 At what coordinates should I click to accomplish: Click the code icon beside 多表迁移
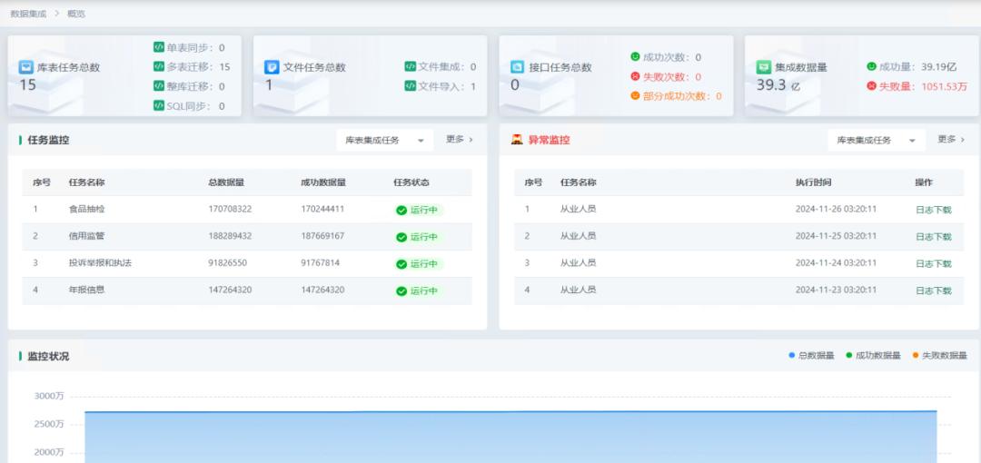(159, 66)
